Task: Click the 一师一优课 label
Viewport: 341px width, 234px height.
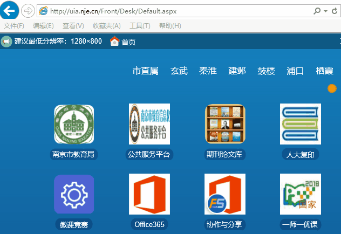Action: pyautogui.click(x=301, y=224)
